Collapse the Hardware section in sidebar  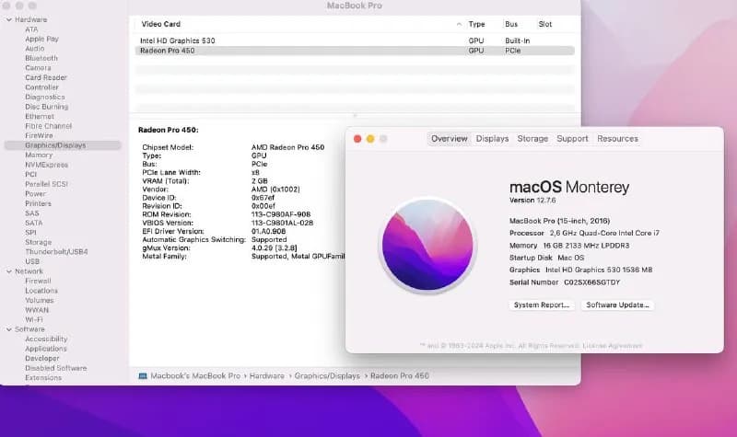click(x=9, y=19)
